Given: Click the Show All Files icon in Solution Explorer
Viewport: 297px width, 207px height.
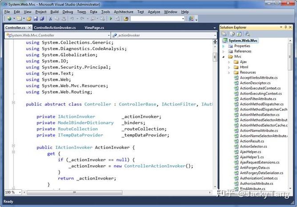Looking at the screenshot, I should tap(232, 34).
